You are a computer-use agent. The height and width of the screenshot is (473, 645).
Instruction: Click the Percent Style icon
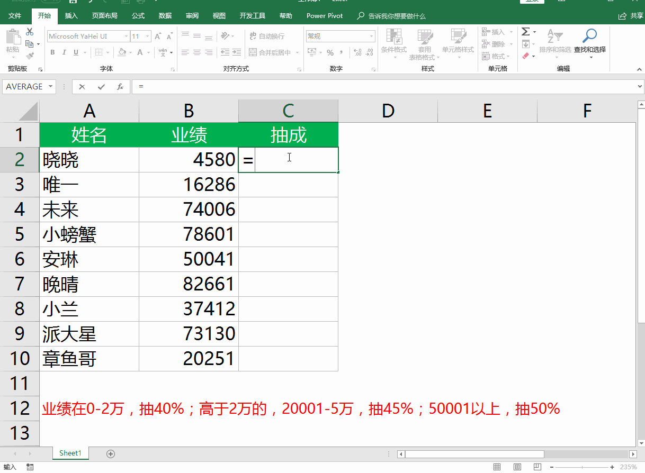(x=330, y=52)
